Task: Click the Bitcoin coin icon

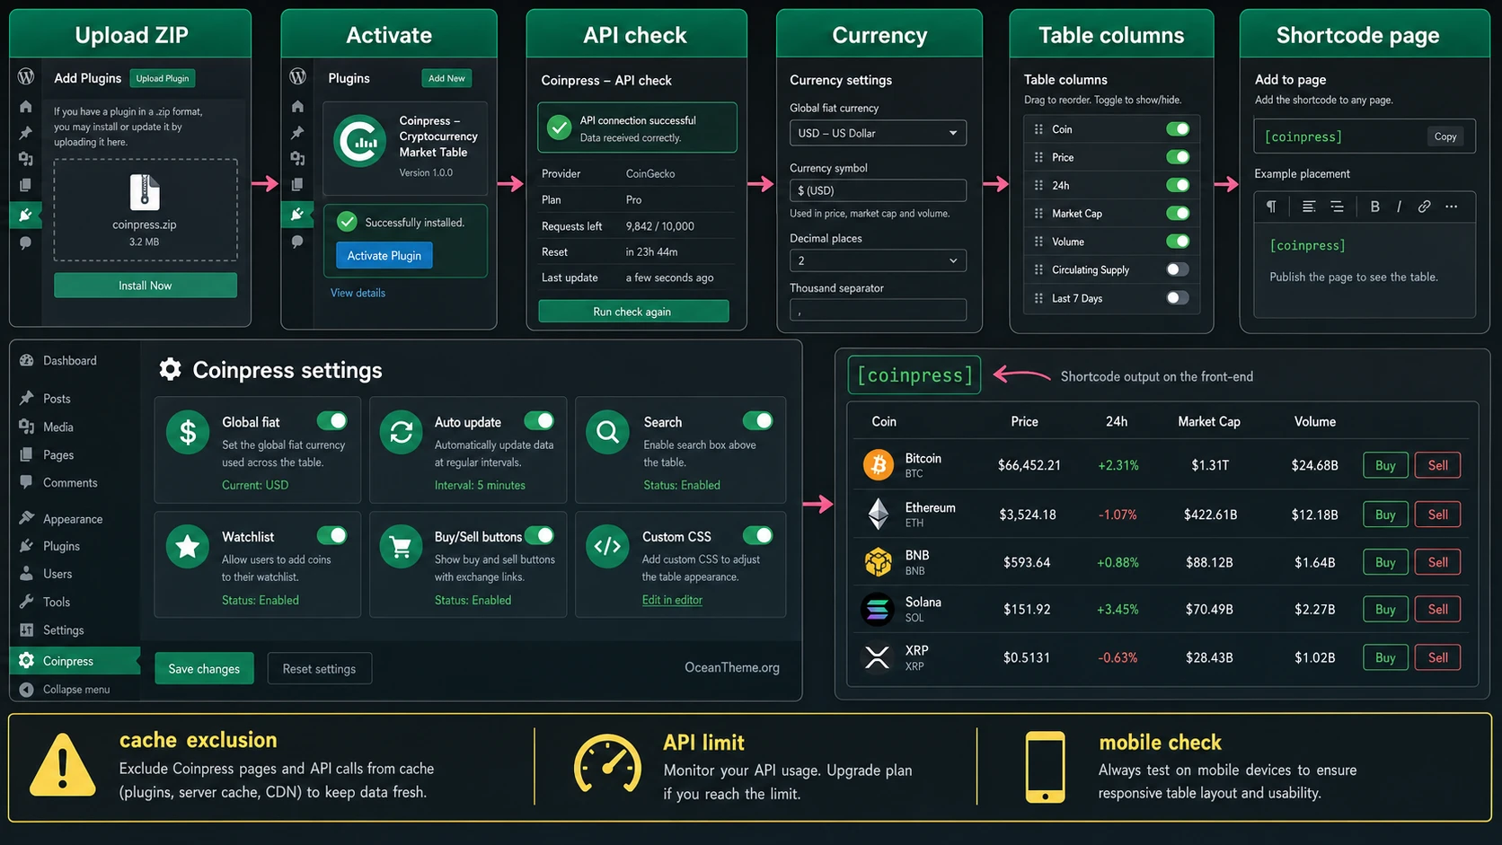Action: (878, 464)
